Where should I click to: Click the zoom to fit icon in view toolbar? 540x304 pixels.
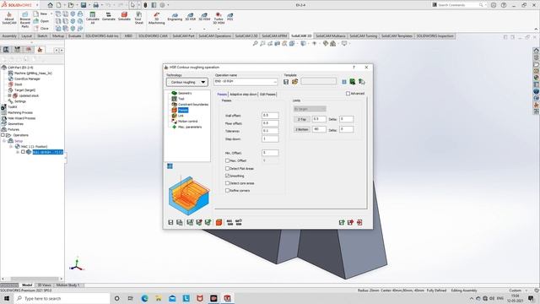click(x=255, y=43)
